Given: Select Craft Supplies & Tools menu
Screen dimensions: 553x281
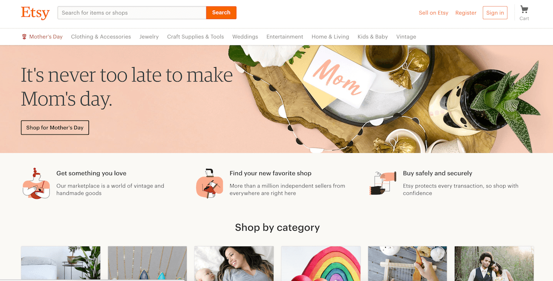Looking at the screenshot, I should point(195,37).
